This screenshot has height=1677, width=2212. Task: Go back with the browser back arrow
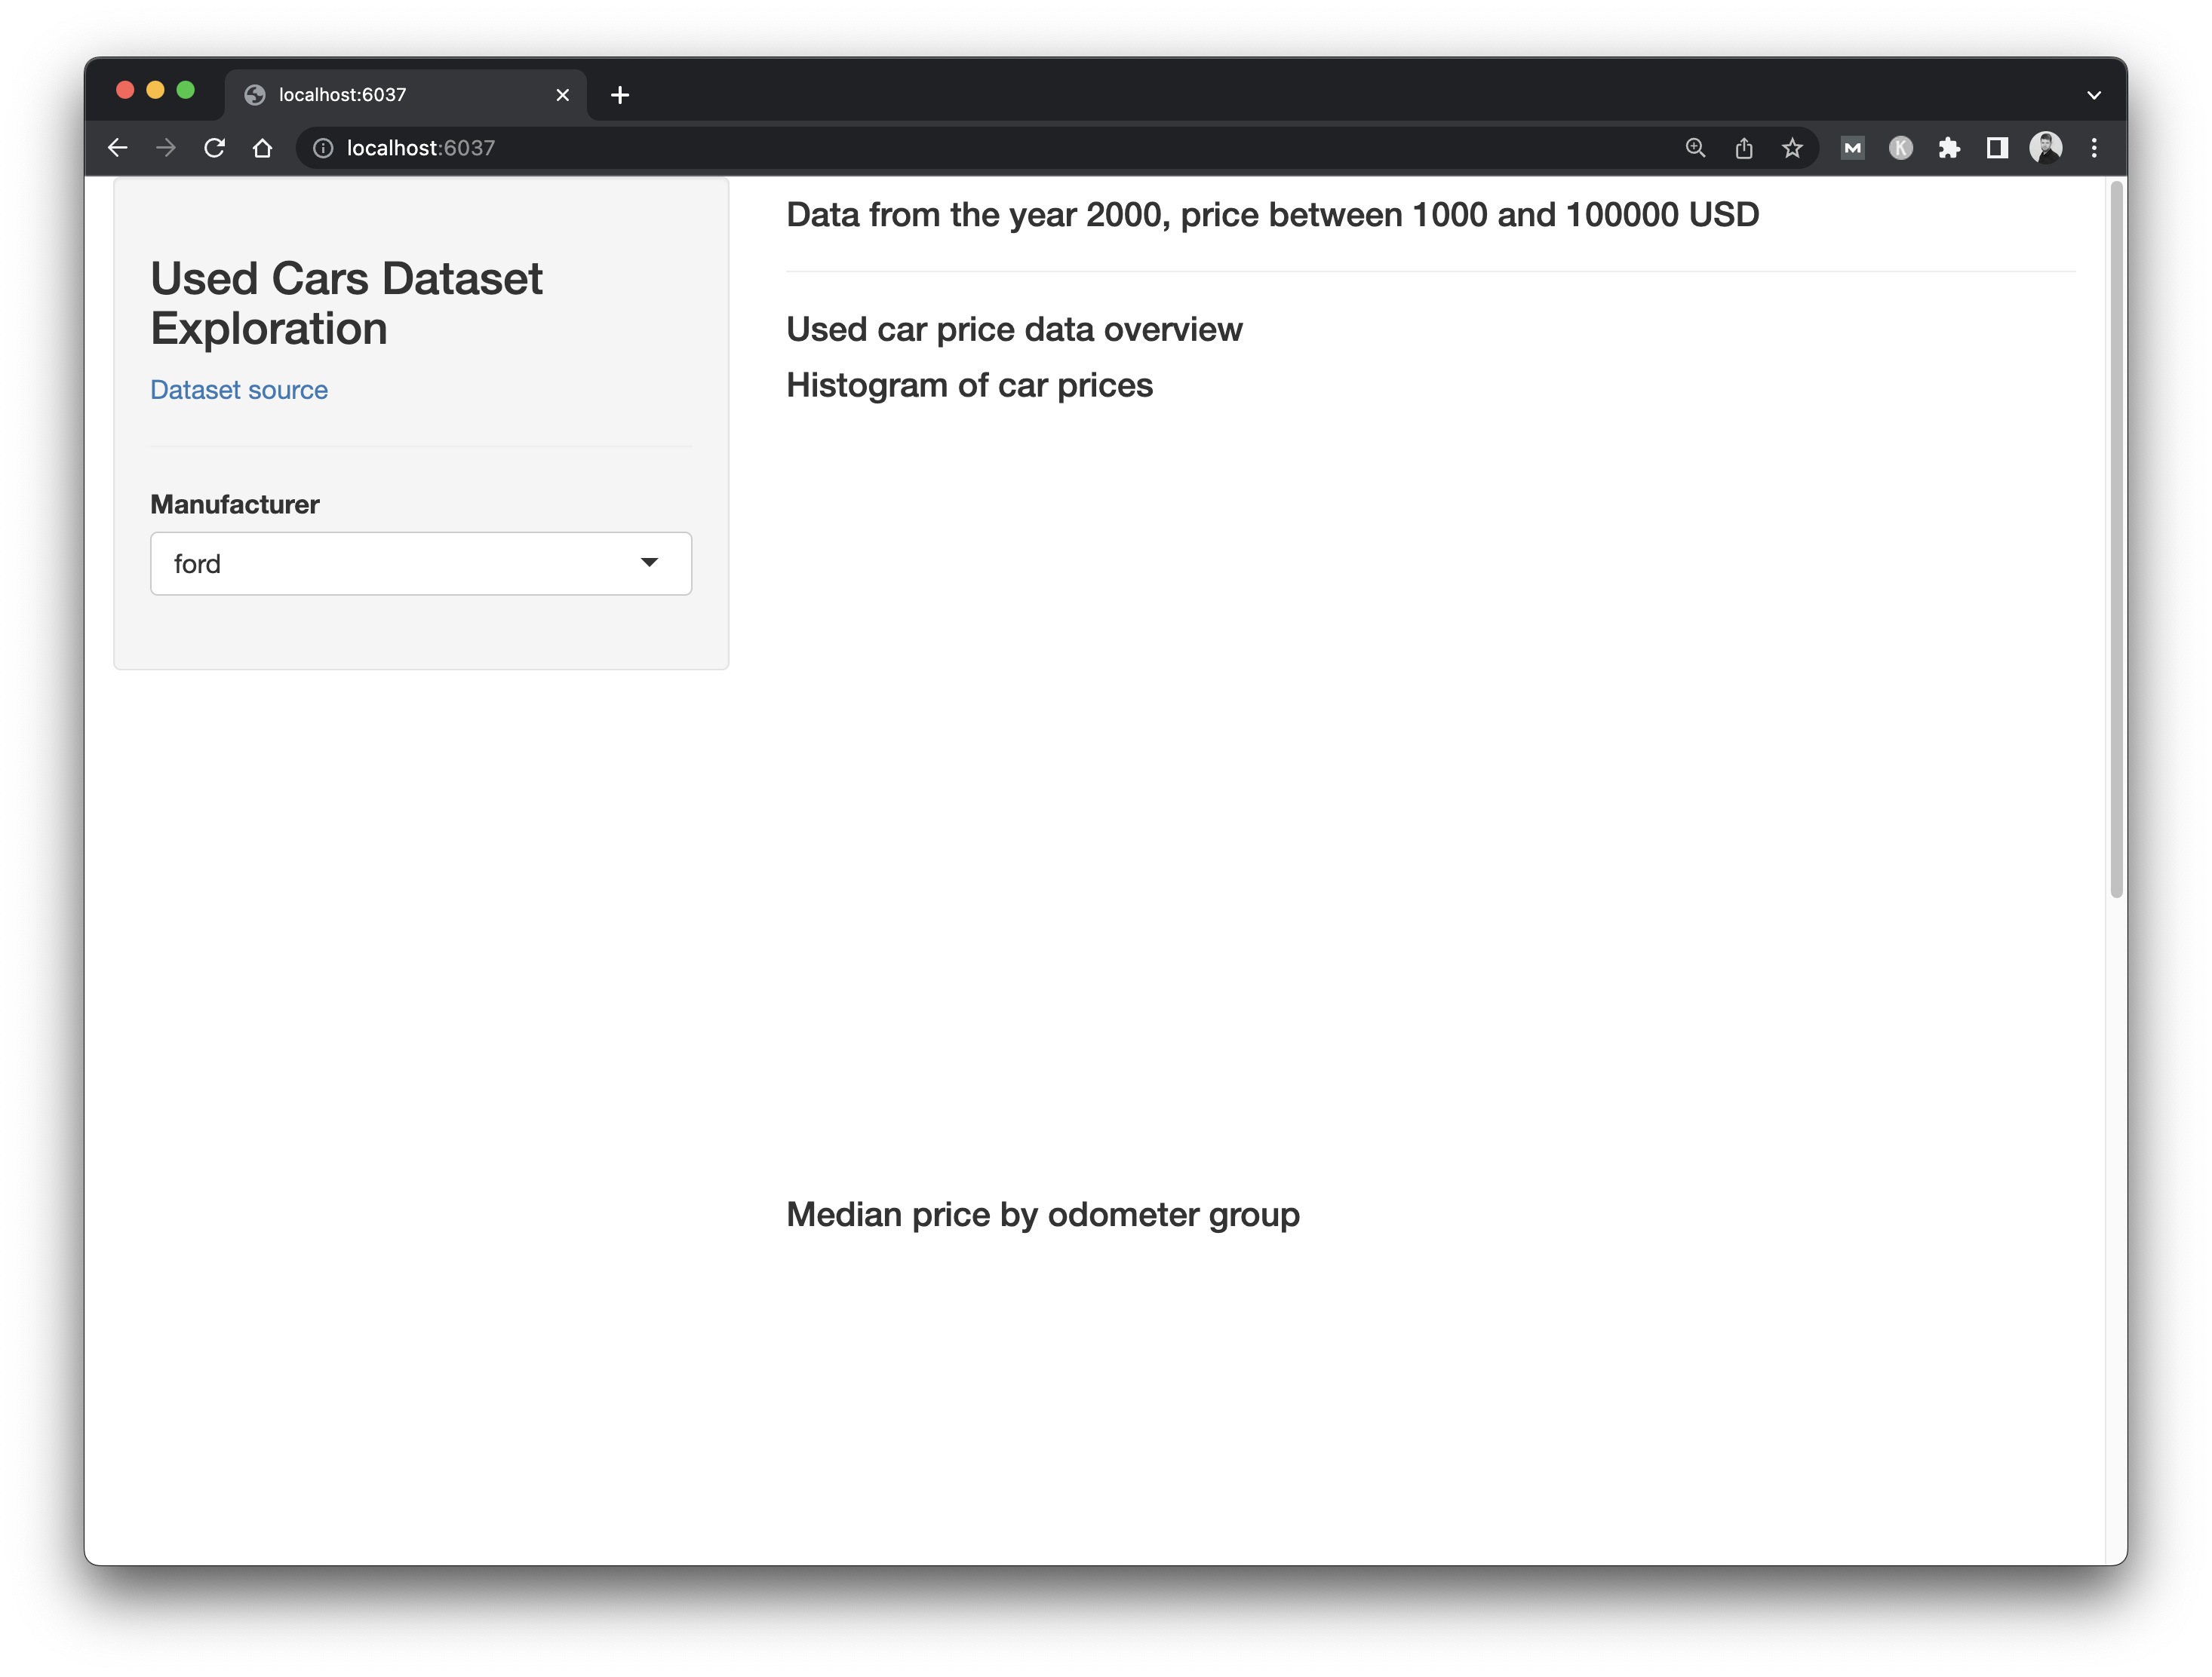(x=117, y=148)
